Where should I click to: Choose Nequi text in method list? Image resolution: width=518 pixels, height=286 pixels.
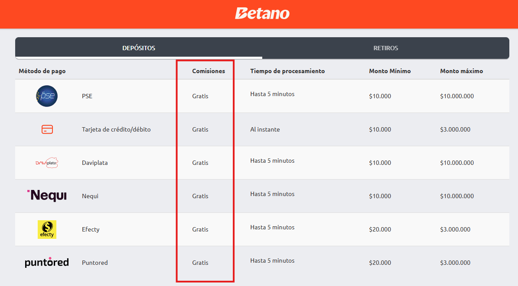(90, 196)
